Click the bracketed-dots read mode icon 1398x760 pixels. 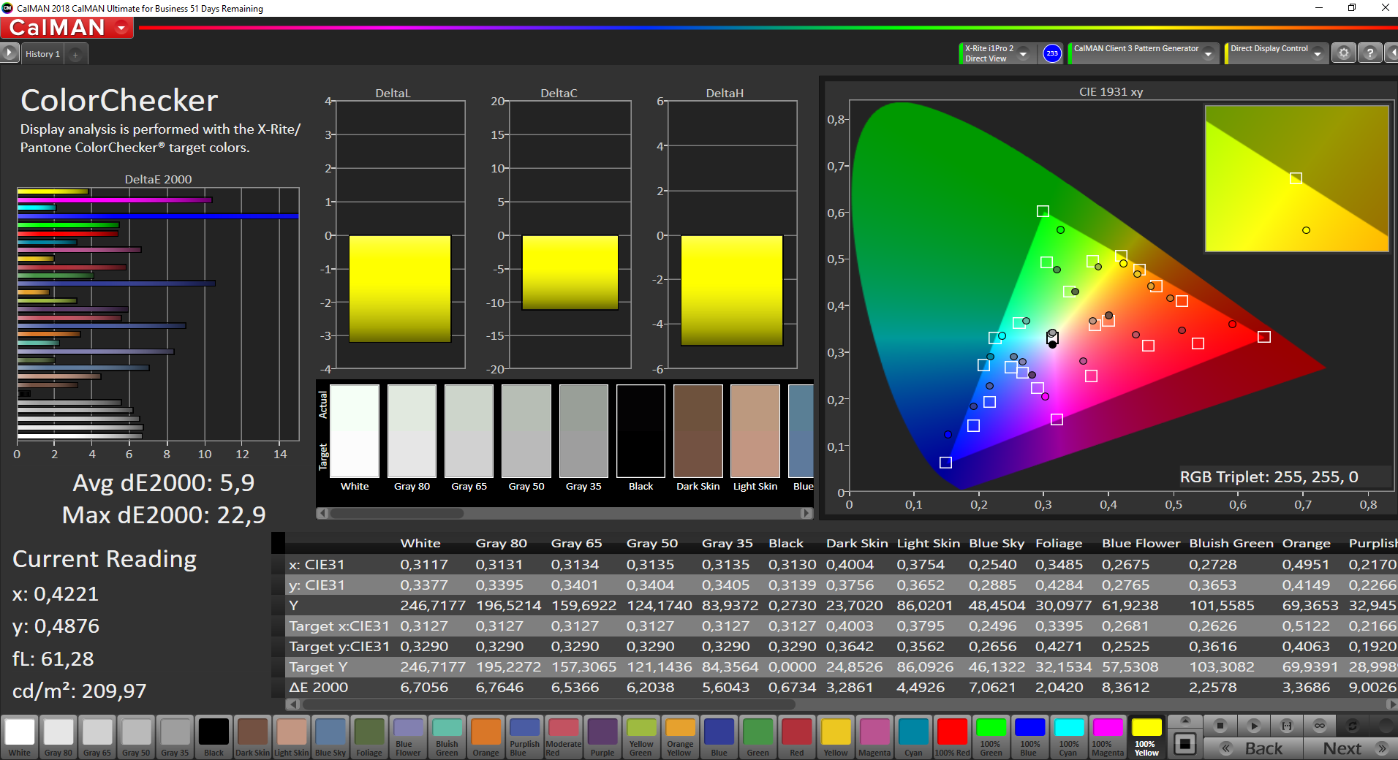tap(1287, 726)
